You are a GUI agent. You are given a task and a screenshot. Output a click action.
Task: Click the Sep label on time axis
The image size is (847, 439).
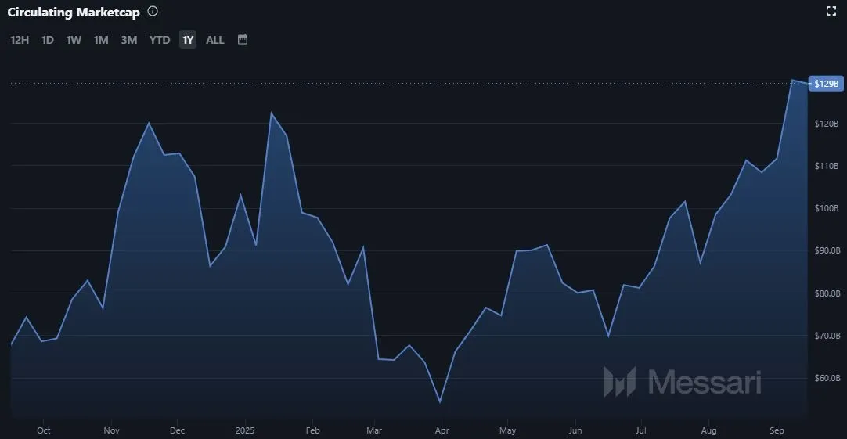777,430
